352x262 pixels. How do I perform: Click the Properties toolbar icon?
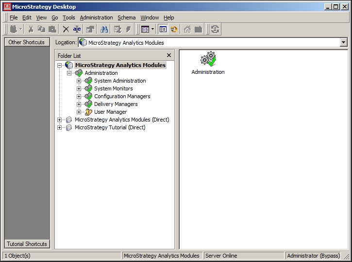tap(90, 29)
